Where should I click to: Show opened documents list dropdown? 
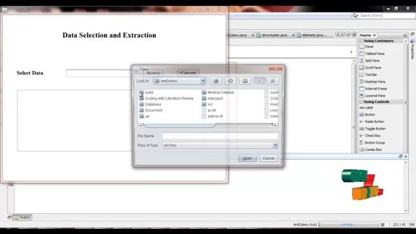tap(348, 34)
